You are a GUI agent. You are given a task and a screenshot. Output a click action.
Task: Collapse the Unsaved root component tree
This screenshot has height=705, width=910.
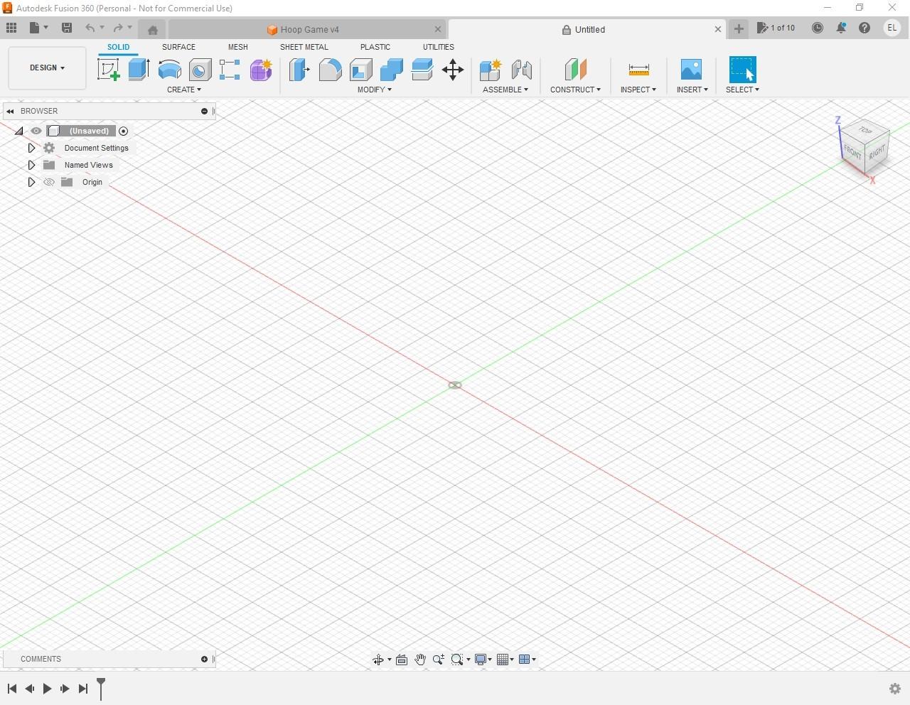click(18, 131)
